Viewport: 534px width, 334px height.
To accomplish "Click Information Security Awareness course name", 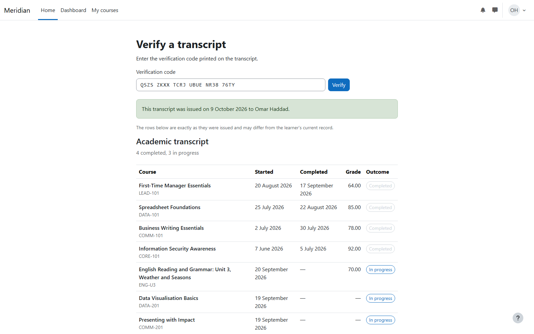I will point(177,249).
